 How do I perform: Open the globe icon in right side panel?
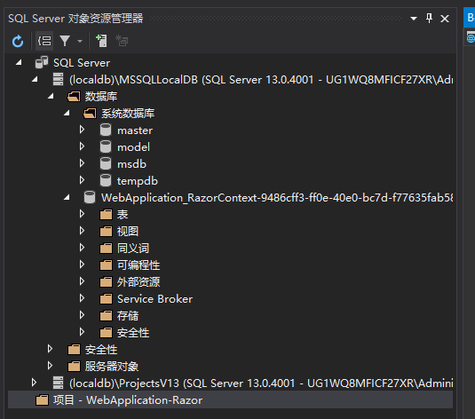(x=471, y=38)
